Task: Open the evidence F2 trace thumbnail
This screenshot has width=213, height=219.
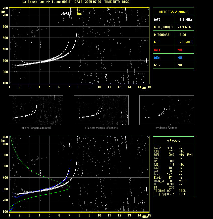Action: coord(167,110)
